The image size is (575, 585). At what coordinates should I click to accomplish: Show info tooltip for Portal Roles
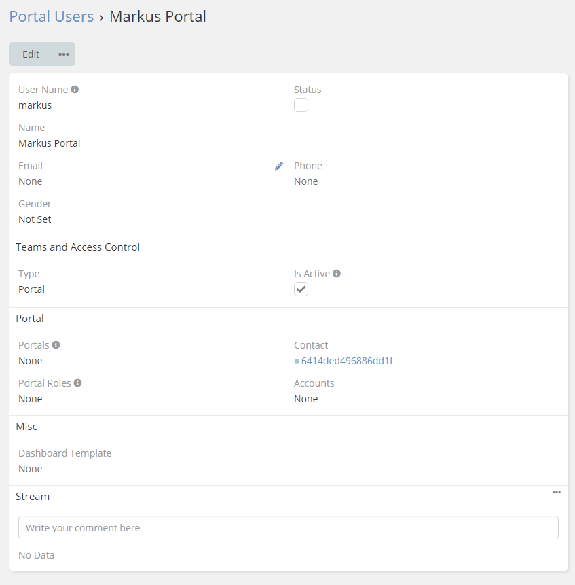click(78, 383)
